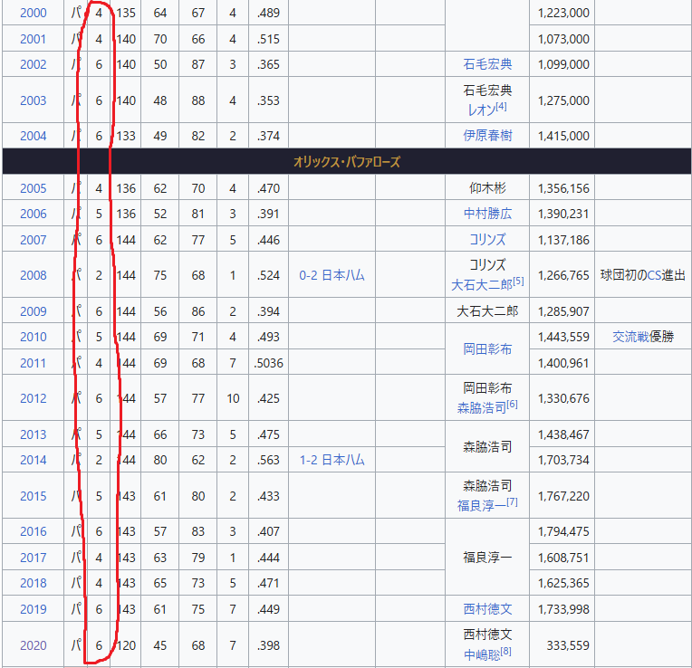Click the 西村徳文 link in the 2019 row

(x=487, y=609)
